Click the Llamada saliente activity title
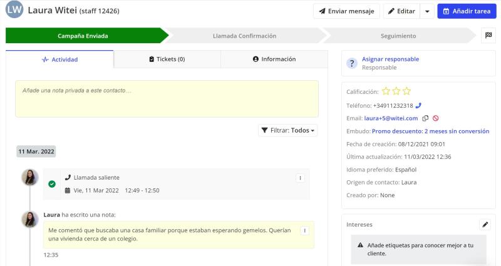This screenshot has width=501, height=266. pyautogui.click(x=96, y=178)
